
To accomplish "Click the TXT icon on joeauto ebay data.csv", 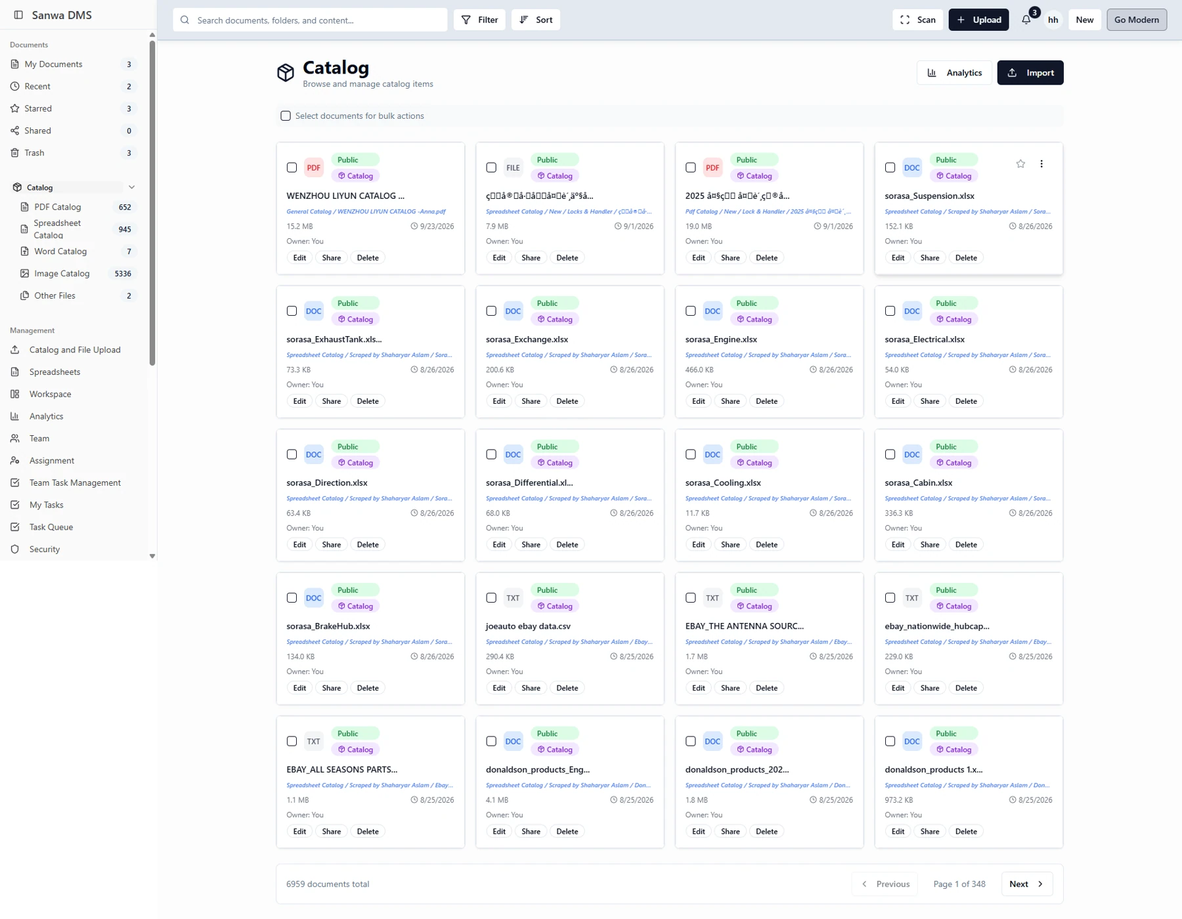I will point(513,598).
